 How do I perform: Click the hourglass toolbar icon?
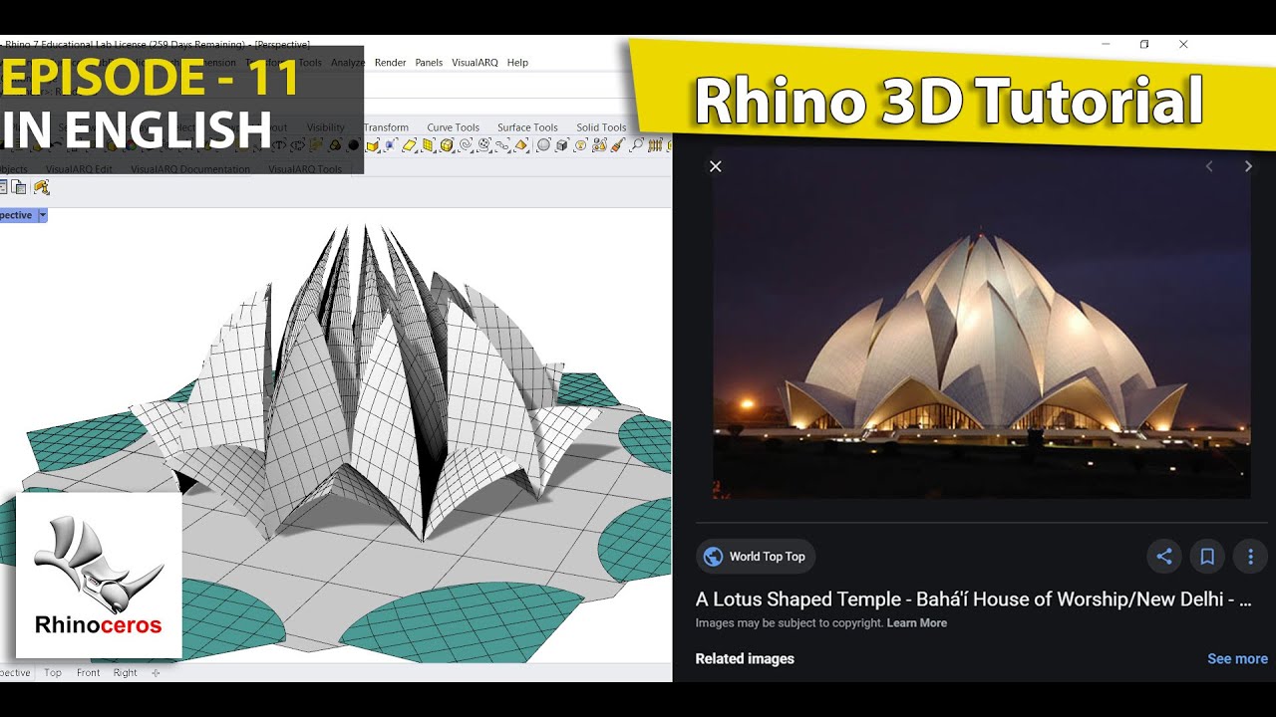[x=580, y=145]
